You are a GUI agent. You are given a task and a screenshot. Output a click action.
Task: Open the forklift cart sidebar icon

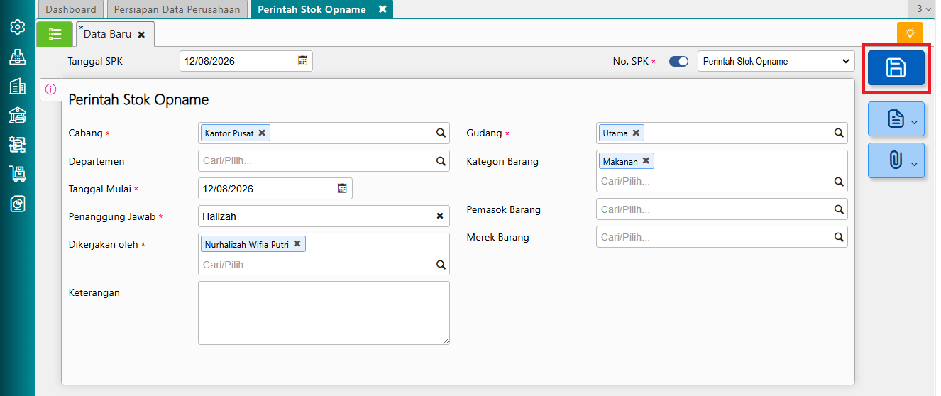coord(18,174)
